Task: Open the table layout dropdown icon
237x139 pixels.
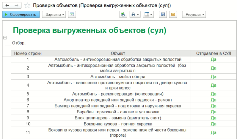Action: pos(148,14)
